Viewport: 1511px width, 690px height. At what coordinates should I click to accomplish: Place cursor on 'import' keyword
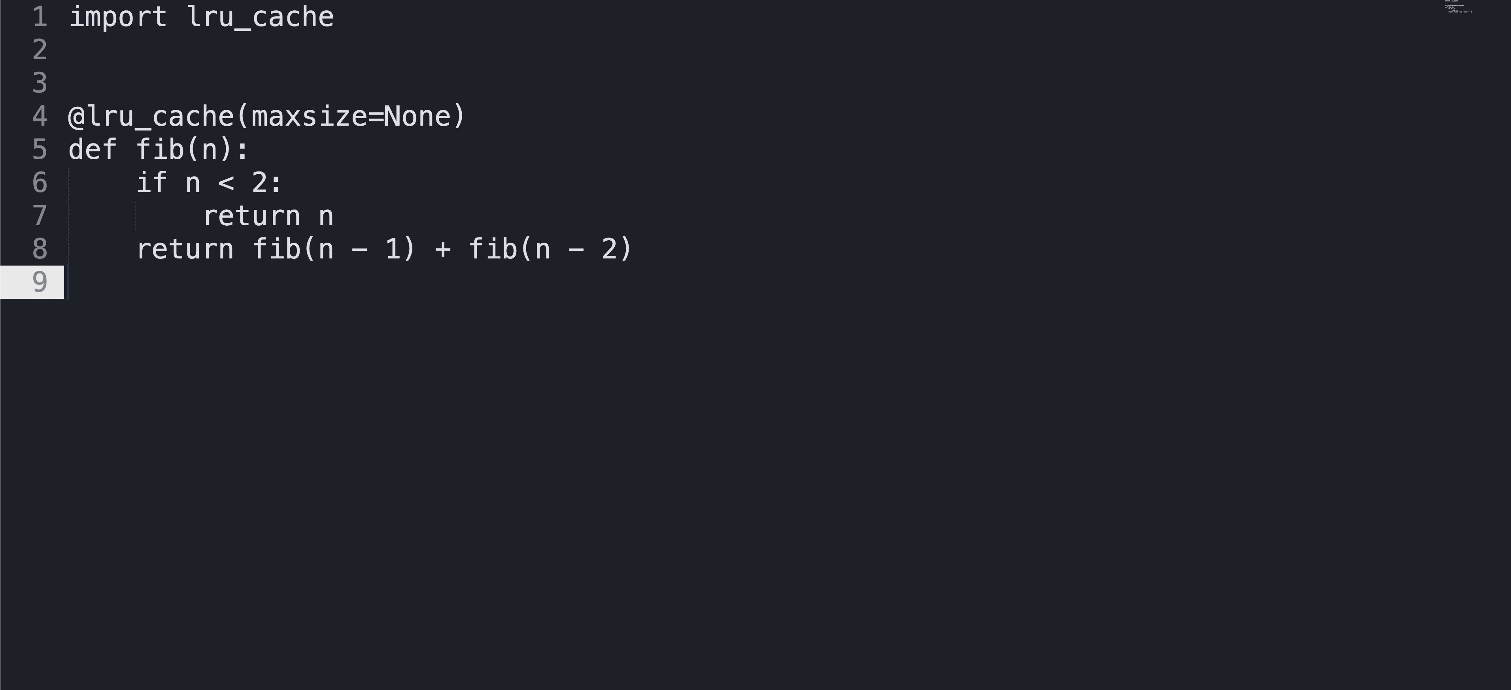click(118, 17)
